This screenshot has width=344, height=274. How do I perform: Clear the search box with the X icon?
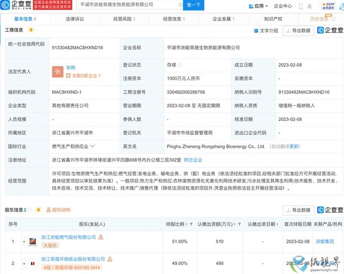point(181,5)
